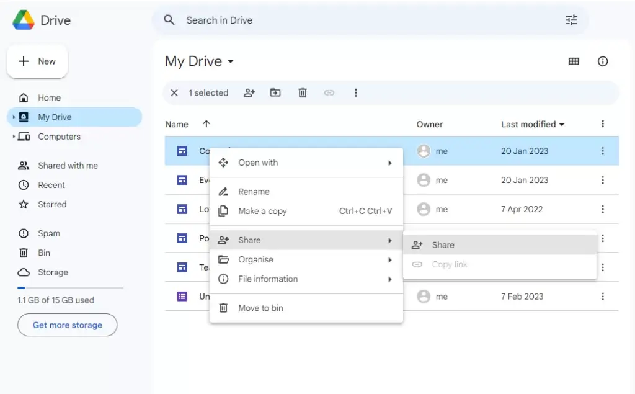
Task: Click the 7 Feb 2023 date cell
Action: pos(522,297)
